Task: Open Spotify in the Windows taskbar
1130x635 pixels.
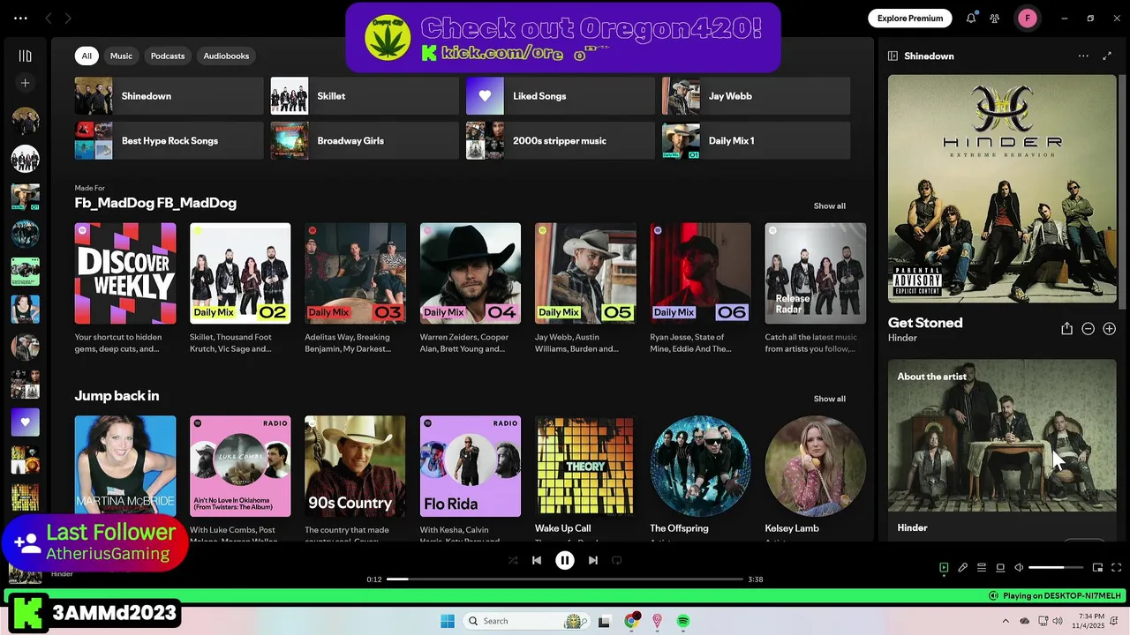Action: [x=683, y=621]
